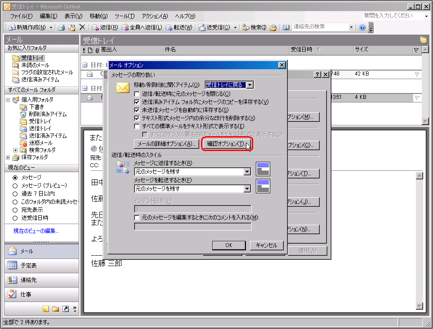Image resolution: width=433 pixels, height=329 pixels.
Task: Select 送信トレイ outbox folder
Action: tap(40, 129)
